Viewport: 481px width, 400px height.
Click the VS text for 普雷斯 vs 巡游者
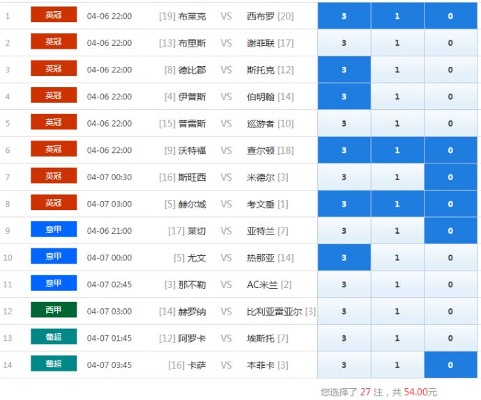(x=226, y=124)
